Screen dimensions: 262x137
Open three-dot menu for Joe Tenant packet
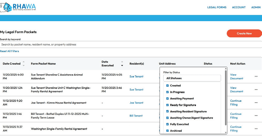pyautogui.click(x=256, y=103)
